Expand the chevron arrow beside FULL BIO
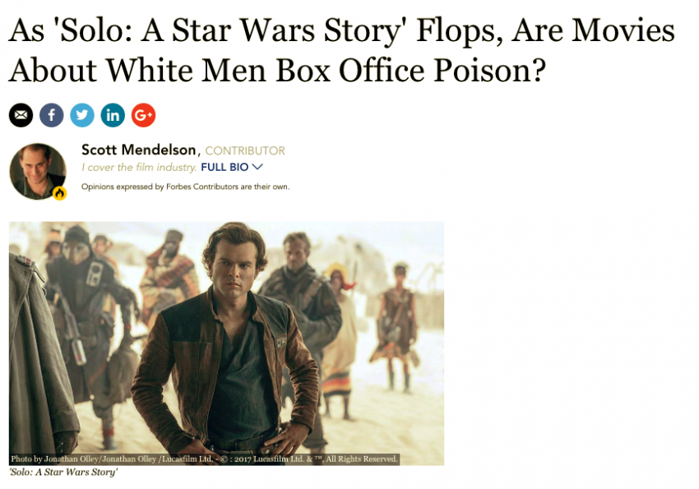Screen dimensions: 699x489 (257, 167)
